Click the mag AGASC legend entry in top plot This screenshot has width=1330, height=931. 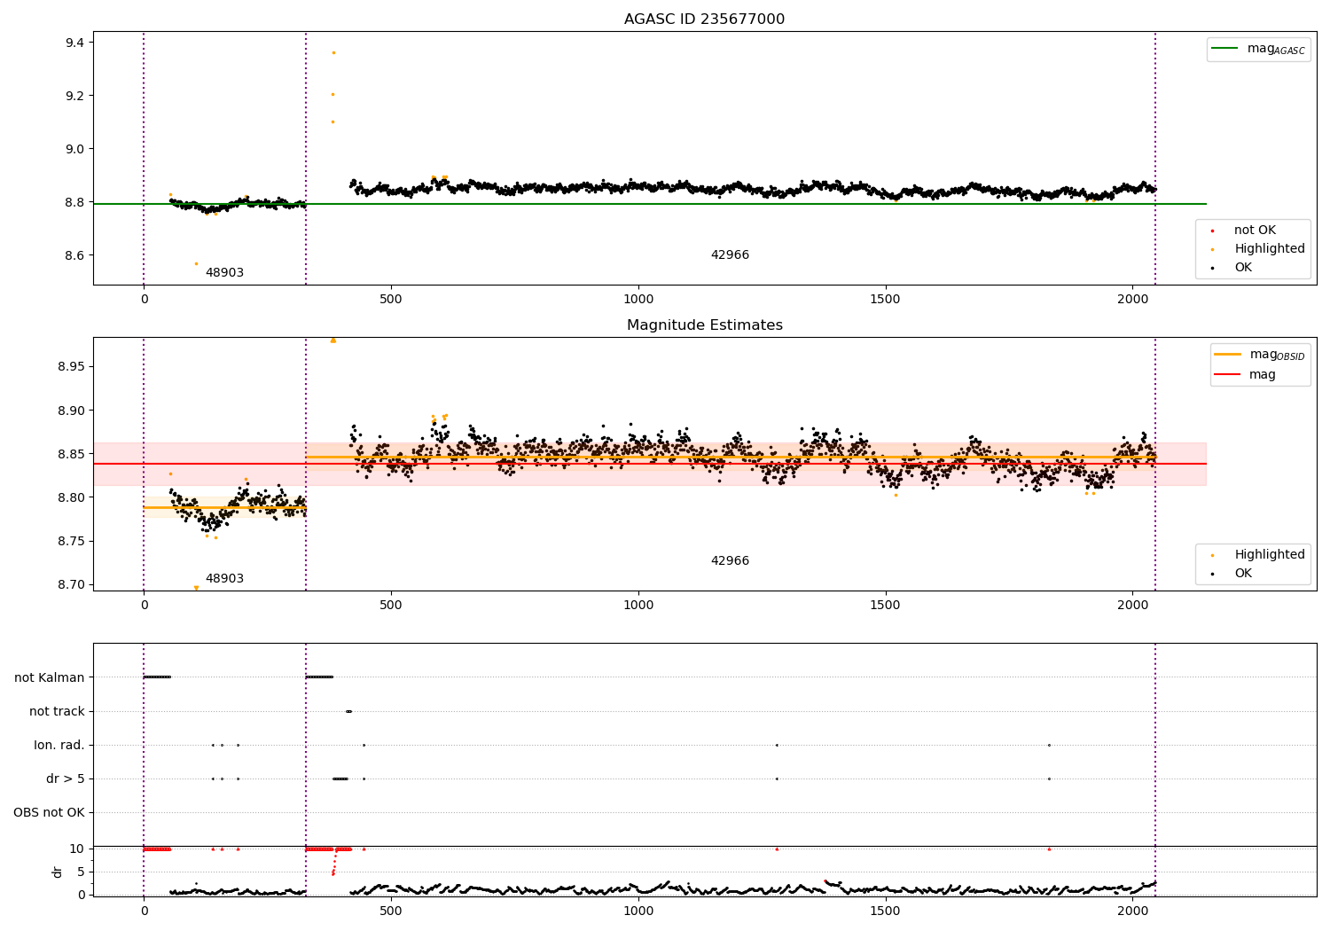1258,49
